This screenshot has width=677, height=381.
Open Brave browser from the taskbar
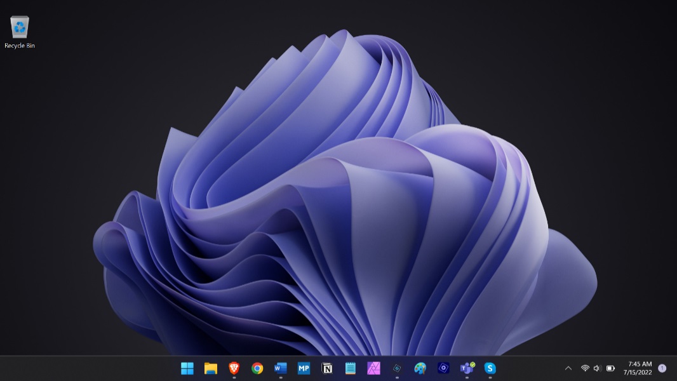tap(234, 368)
